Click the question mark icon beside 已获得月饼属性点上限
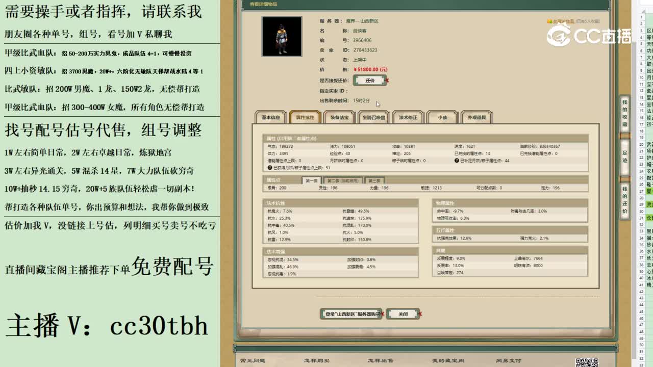Viewport: 653px width, 367px height. click(269, 167)
